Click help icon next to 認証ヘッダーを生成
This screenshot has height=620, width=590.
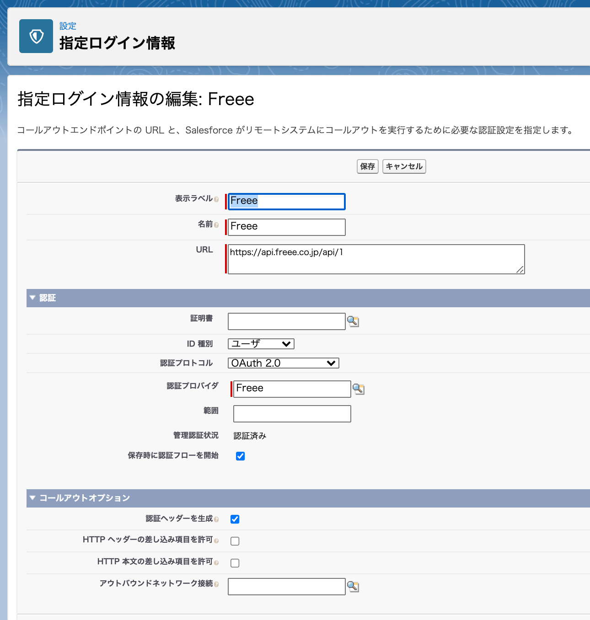216,519
